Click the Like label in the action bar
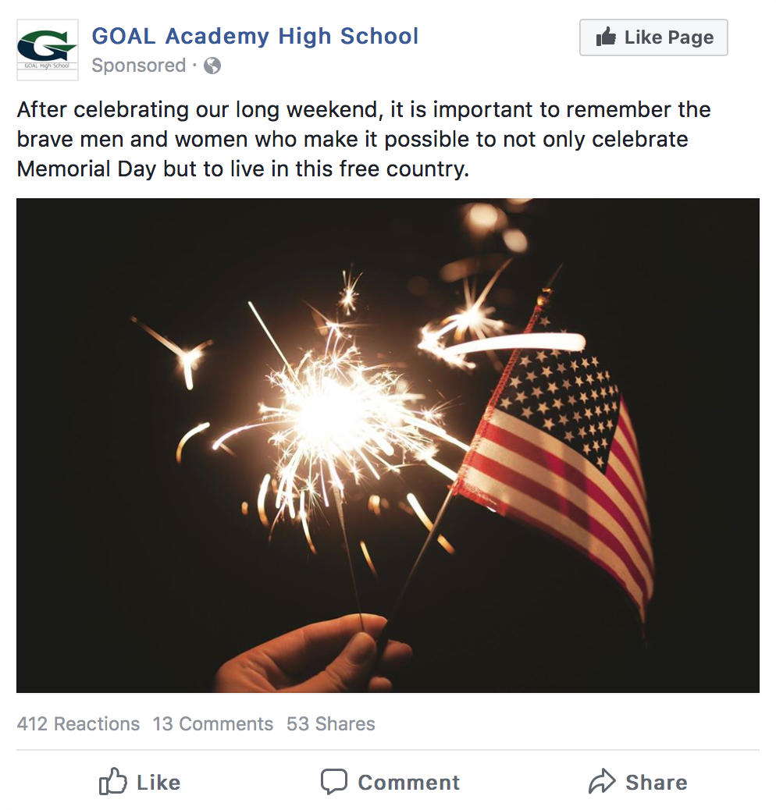This screenshot has width=776, height=810. tap(158, 783)
